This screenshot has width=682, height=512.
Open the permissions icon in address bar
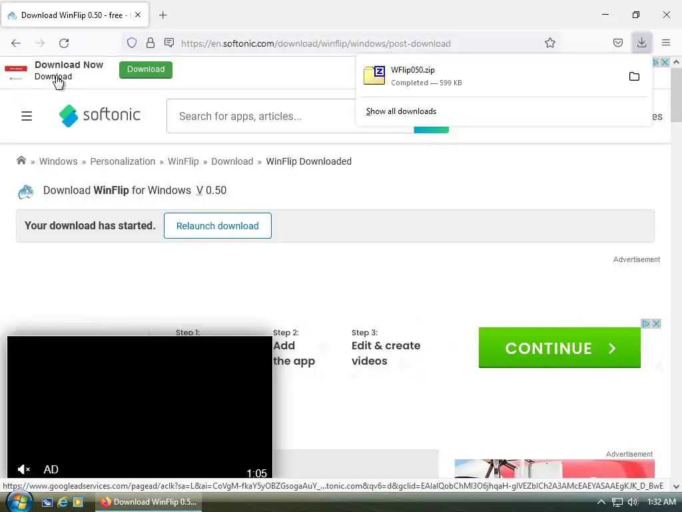point(169,43)
